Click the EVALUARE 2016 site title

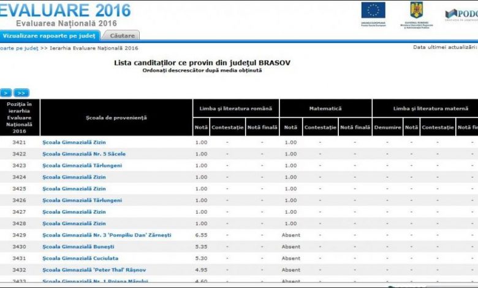65,10
